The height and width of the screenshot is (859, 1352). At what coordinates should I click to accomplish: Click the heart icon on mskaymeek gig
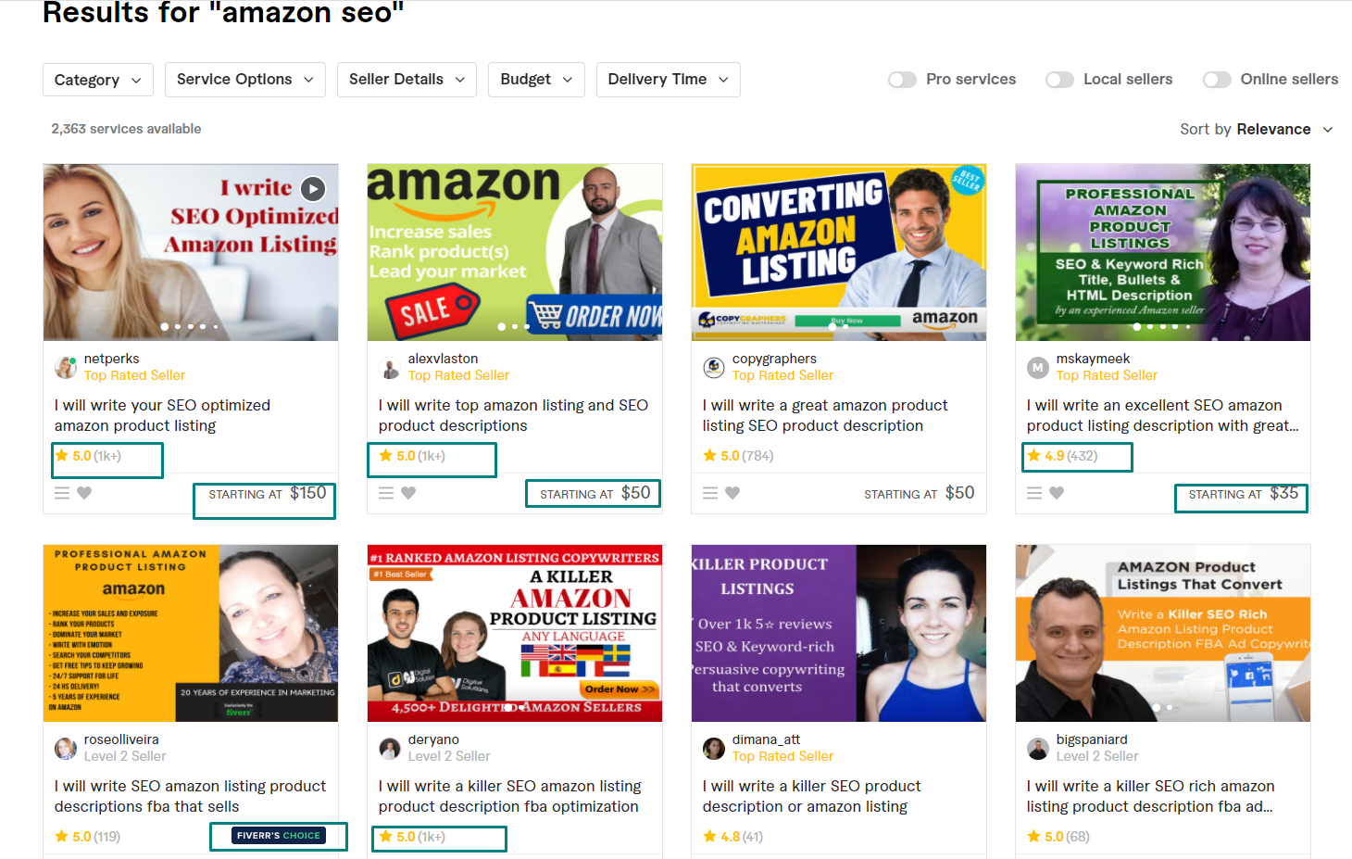coord(1057,493)
